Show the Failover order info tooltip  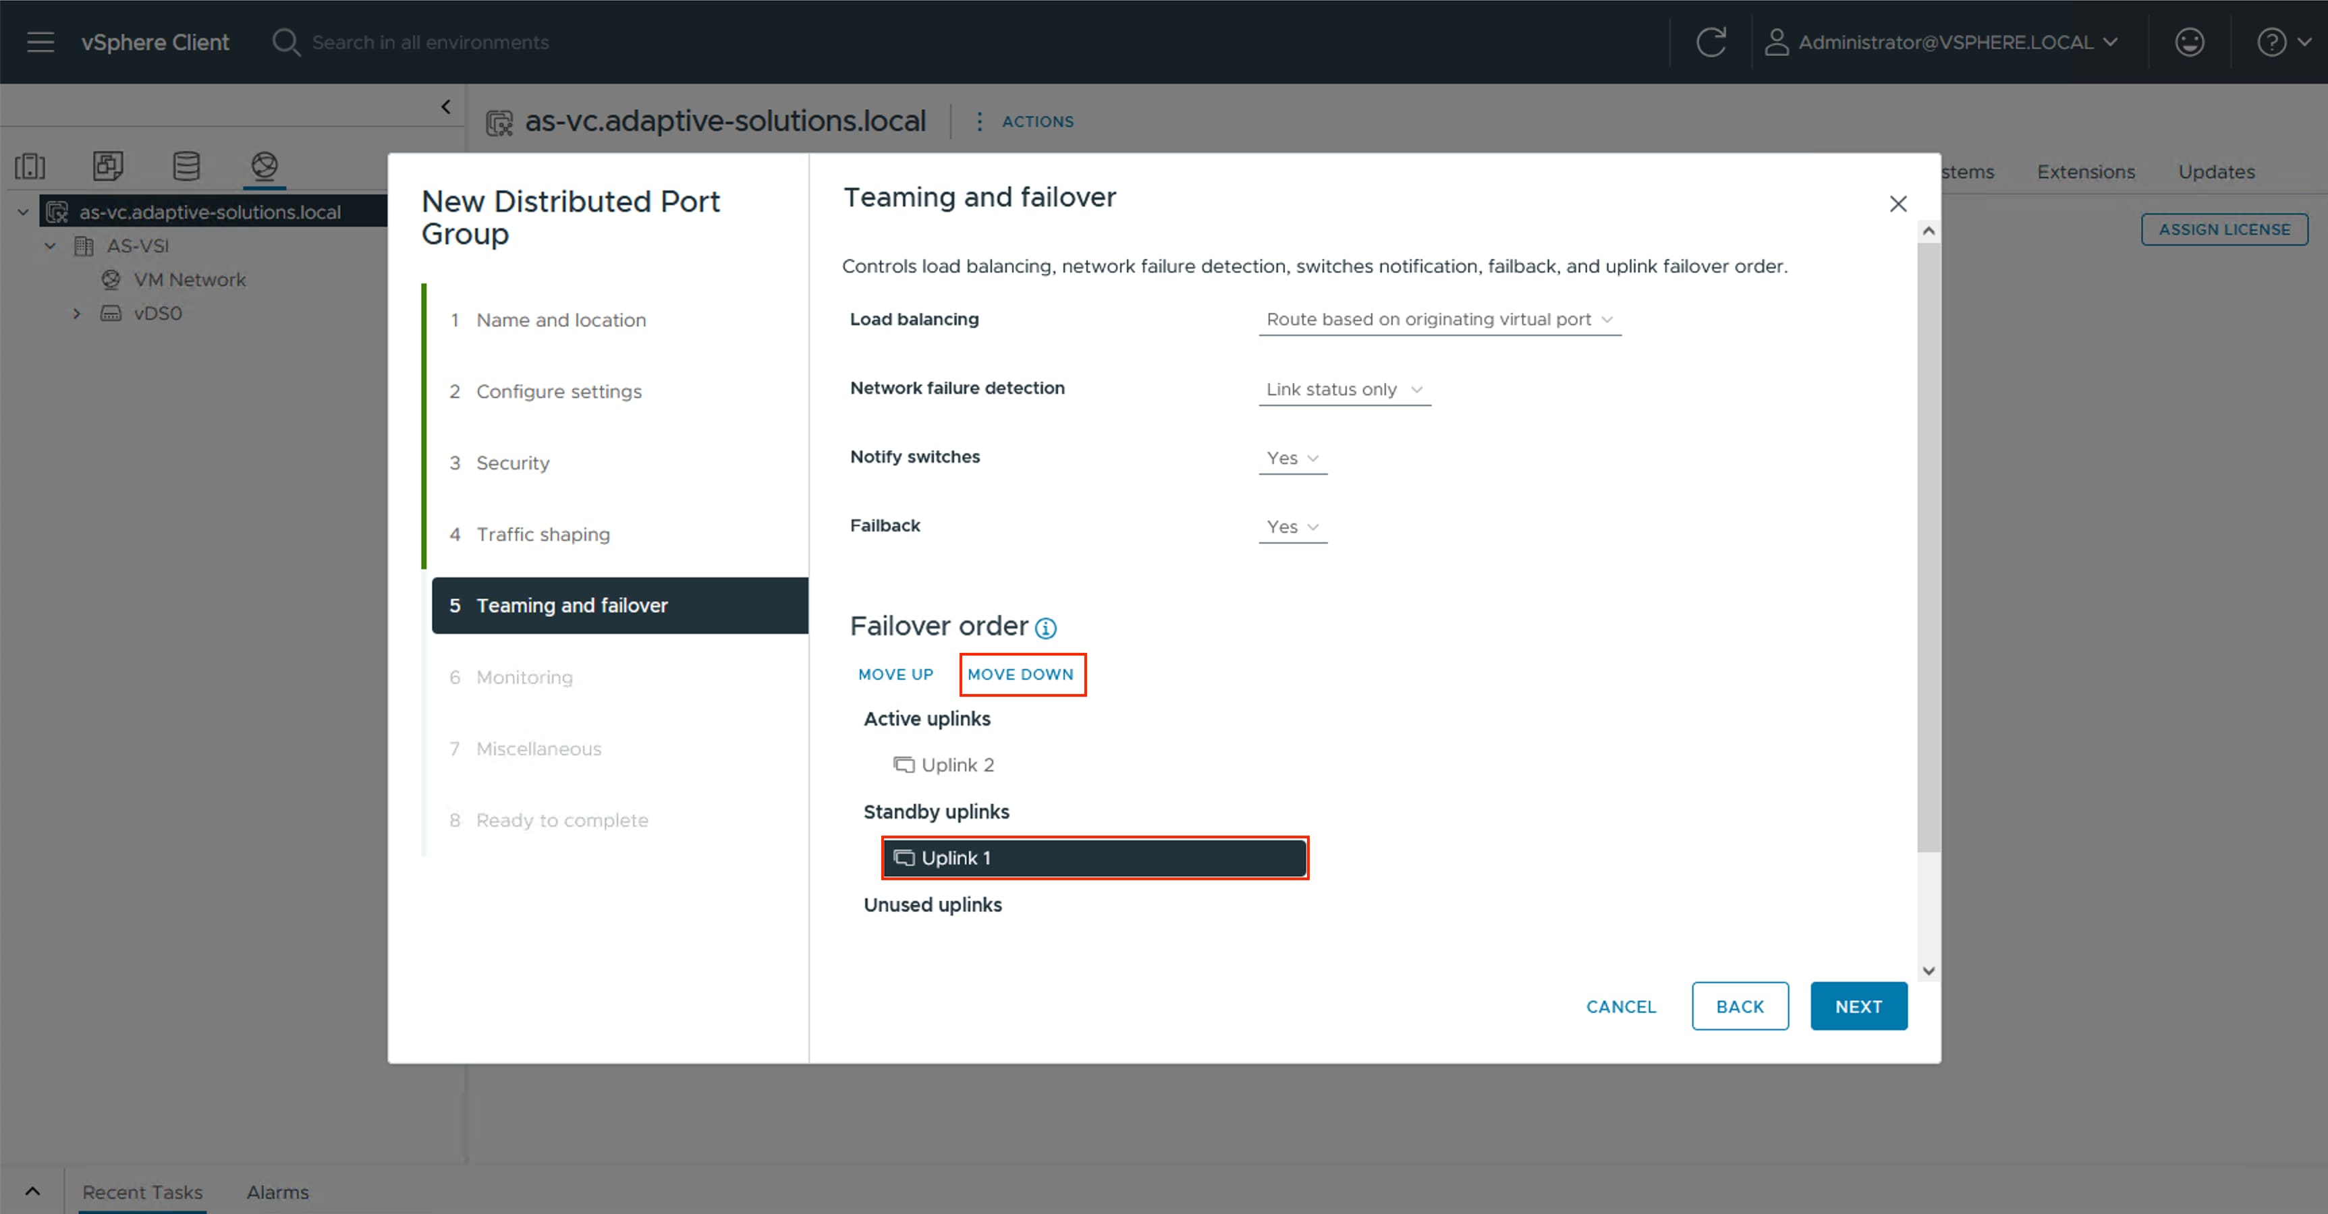point(1046,628)
